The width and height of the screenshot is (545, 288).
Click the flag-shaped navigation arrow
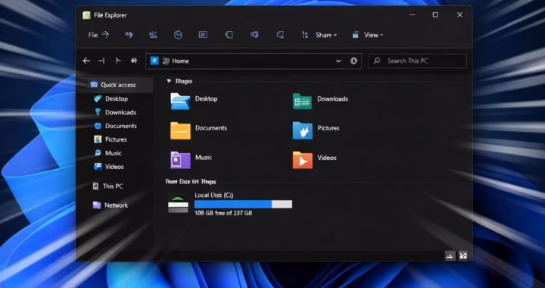pos(118,61)
